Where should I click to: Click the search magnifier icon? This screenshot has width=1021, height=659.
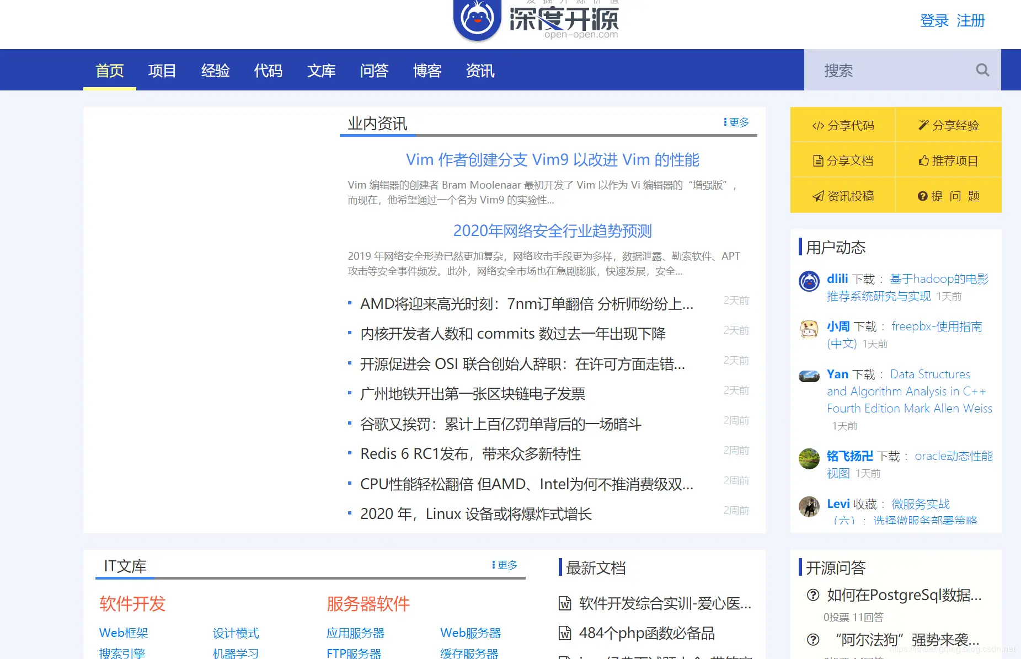click(982, 70)
